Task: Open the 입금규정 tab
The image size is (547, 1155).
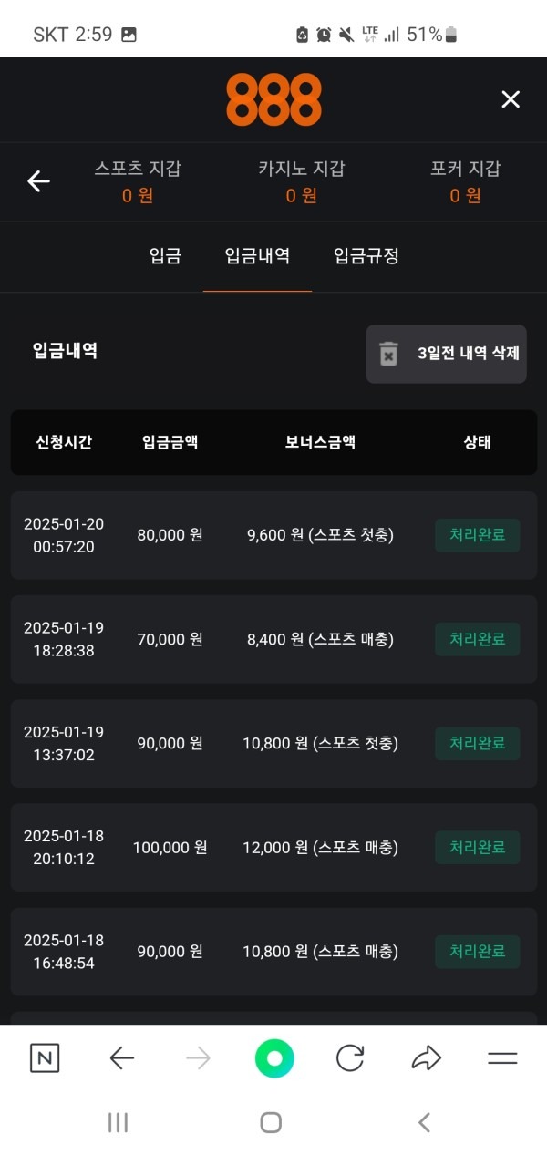Action: pos(365,256)
